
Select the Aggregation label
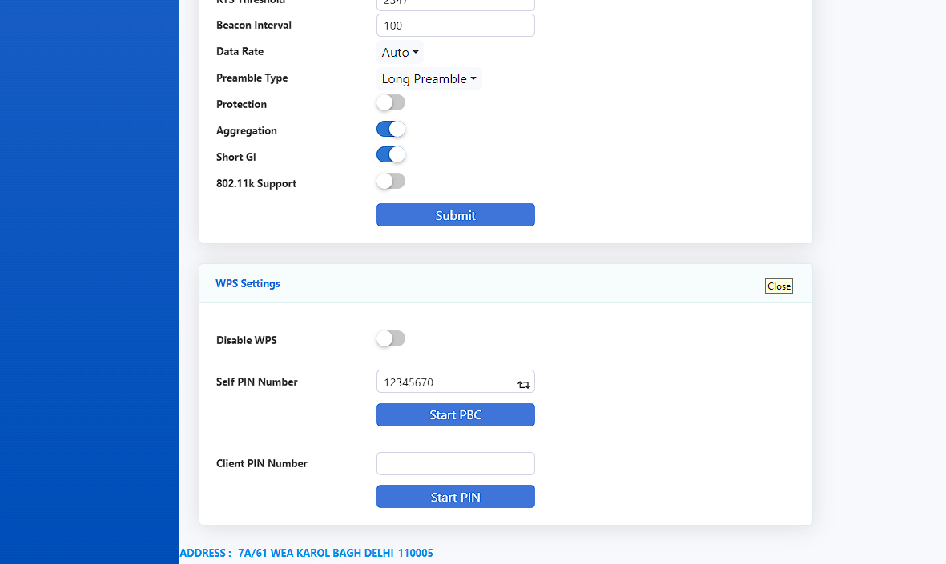pos(246,130)
